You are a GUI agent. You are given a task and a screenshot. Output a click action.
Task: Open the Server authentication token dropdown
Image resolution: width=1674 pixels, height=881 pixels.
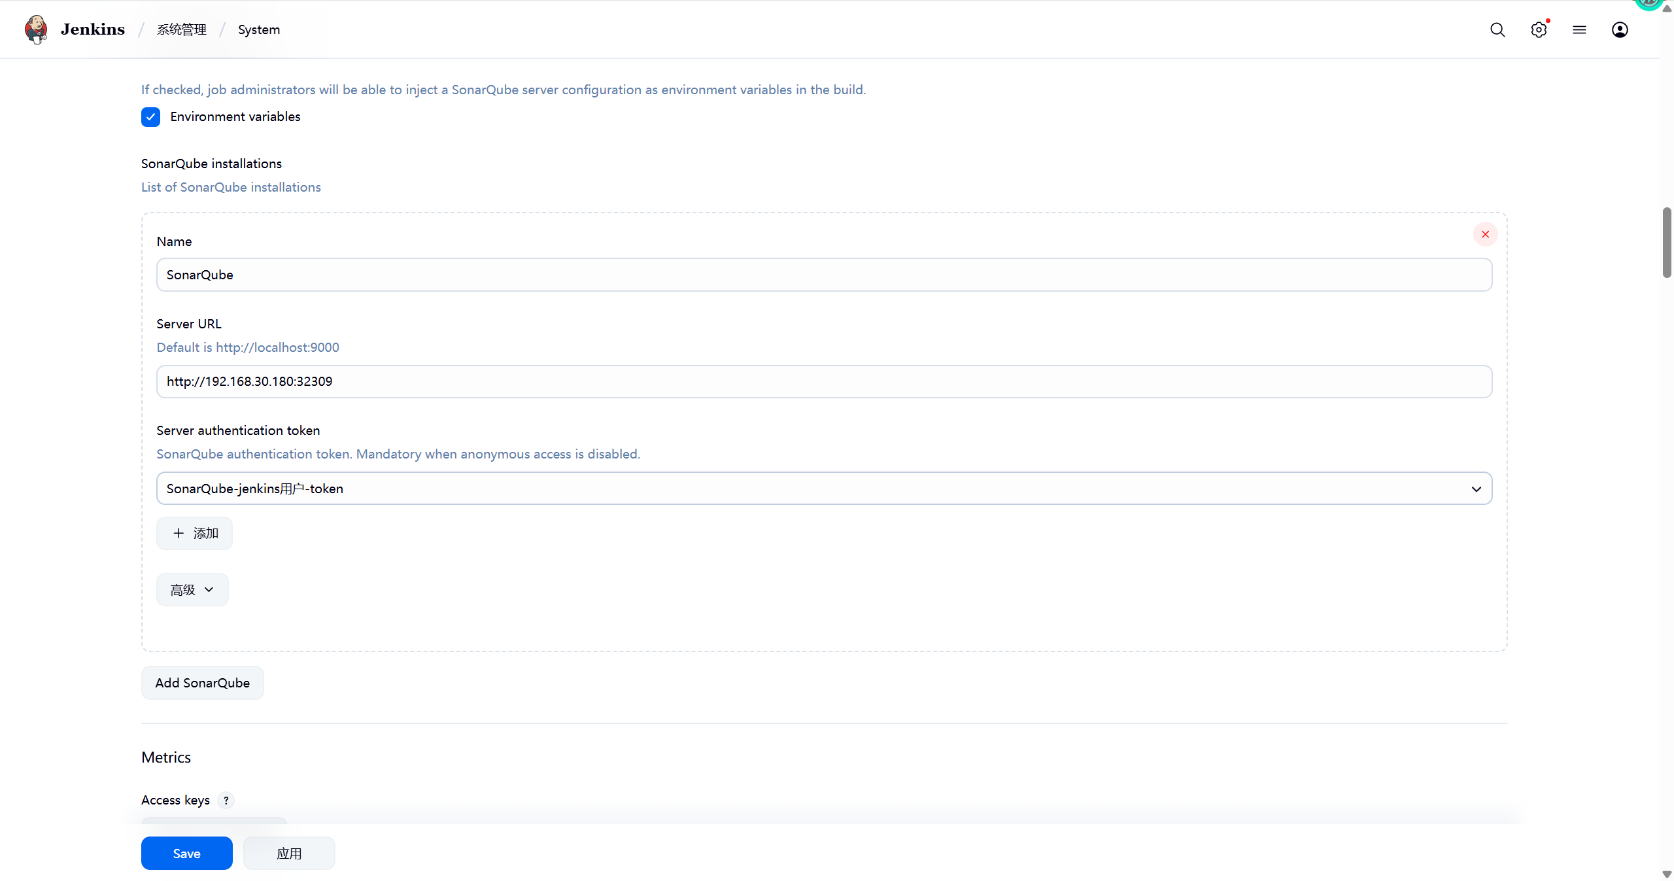[824, 489]
